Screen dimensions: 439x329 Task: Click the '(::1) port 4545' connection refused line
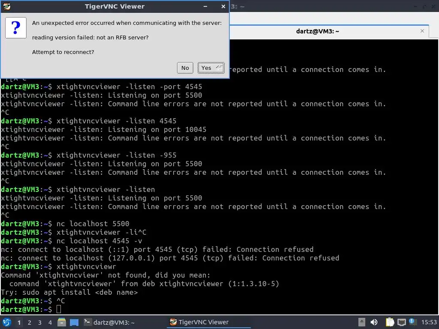157,249
